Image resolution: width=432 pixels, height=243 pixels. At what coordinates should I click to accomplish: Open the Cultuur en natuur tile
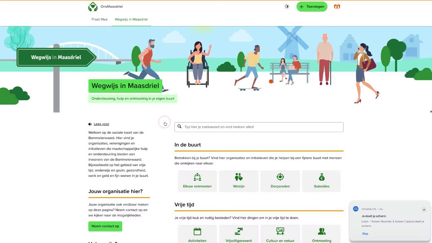click(x=280, y=234)
